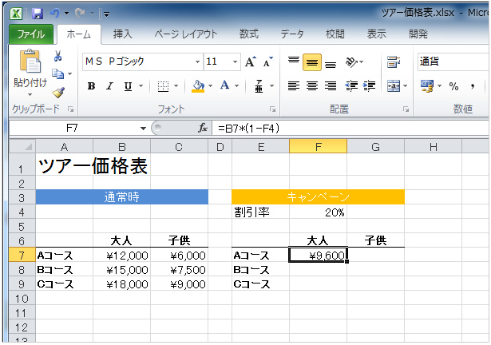Click the Wrap Text icon
The image size is (491, 345).
tap(393, 61)
